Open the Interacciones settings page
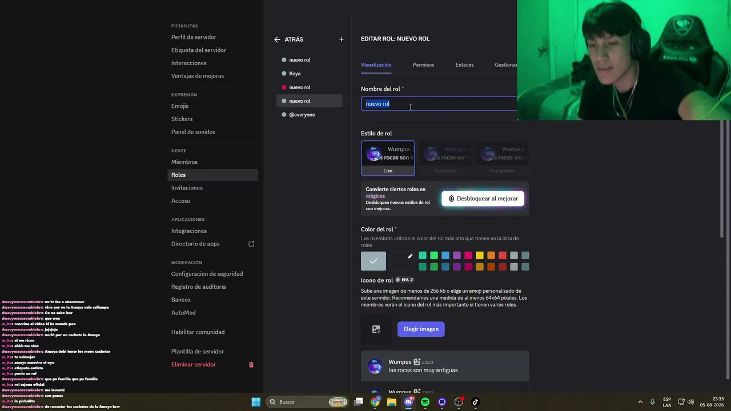Image resolution: width=731 pixels, height=411 pixels. pos(212,63)
